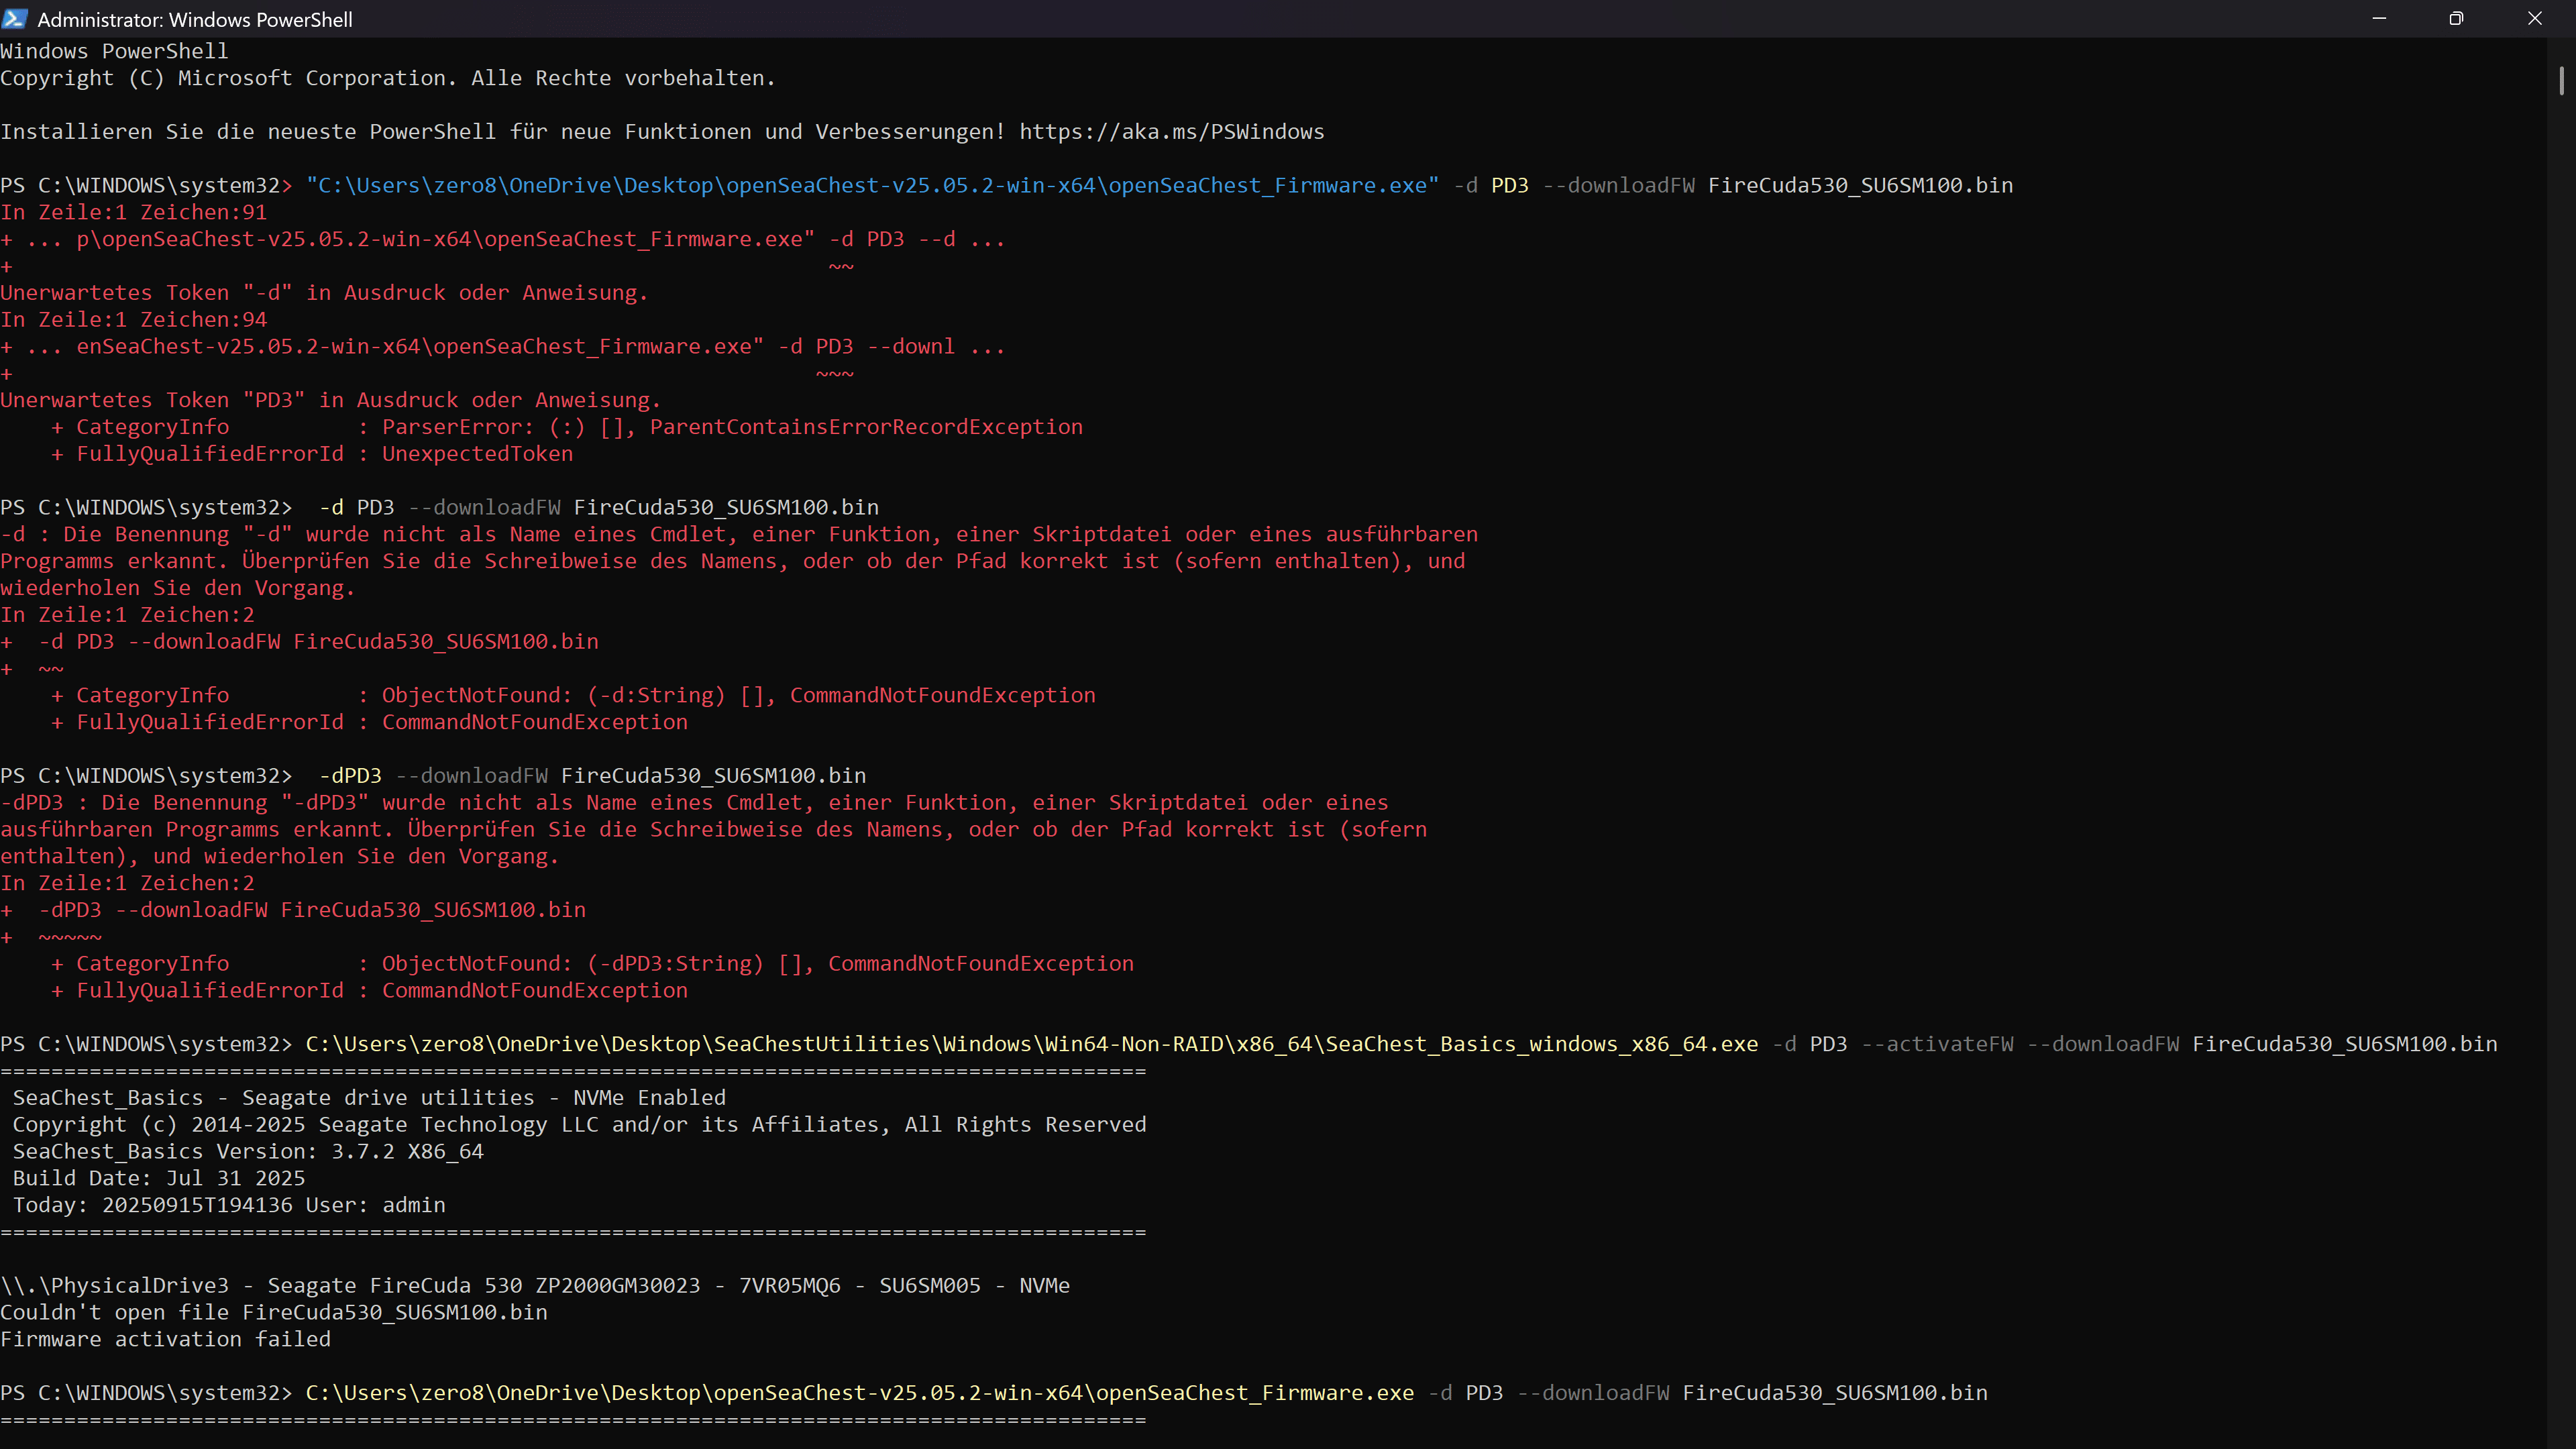Click the 'Couldn't open file' error line
Image resolution: width=2576 pixels, height=1449 pixels.
click(x=273, y=1312)
